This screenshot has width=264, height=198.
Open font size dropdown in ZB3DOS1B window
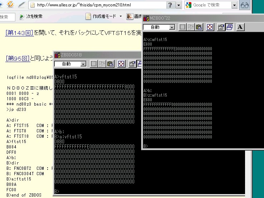(x=83, y=64)
